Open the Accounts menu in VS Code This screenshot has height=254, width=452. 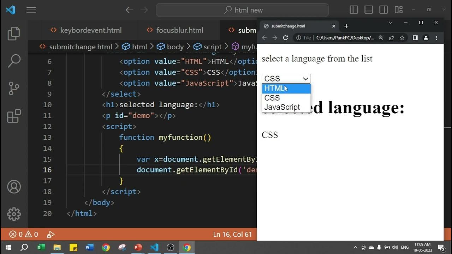[14, 187]
